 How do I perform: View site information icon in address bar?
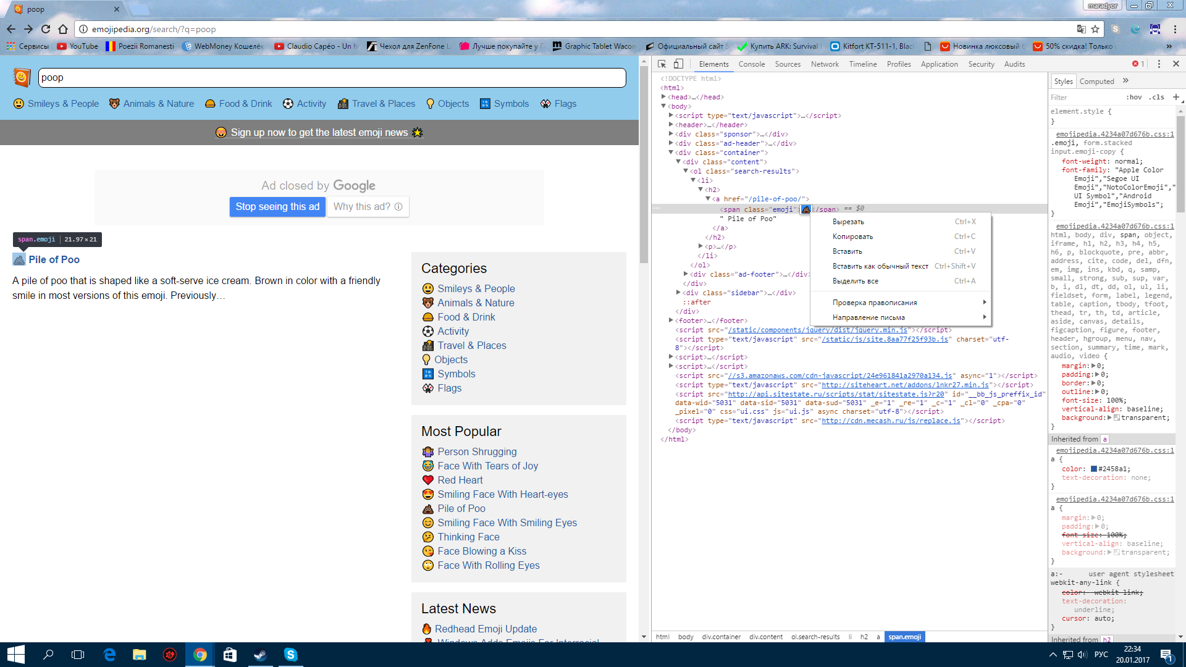pos(83,29)
